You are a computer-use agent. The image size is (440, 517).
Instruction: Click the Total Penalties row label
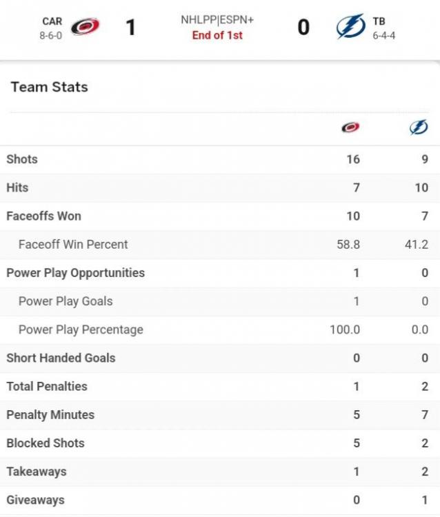tap(47, 387)
